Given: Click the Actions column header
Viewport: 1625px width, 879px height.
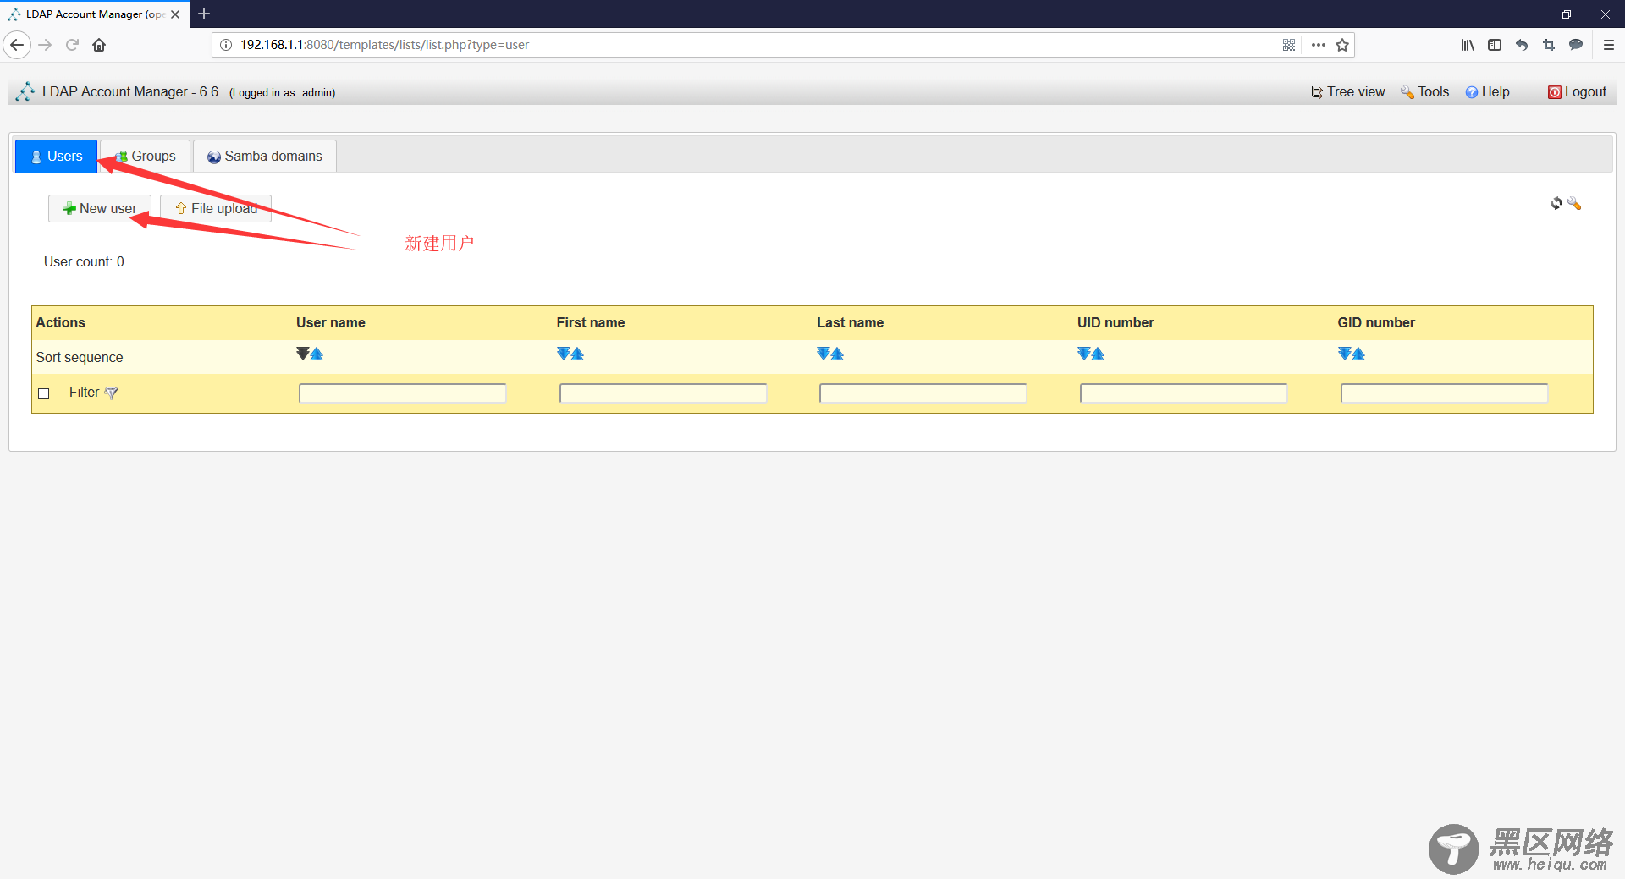Looking at the screenshot, I should click(60, 322).
